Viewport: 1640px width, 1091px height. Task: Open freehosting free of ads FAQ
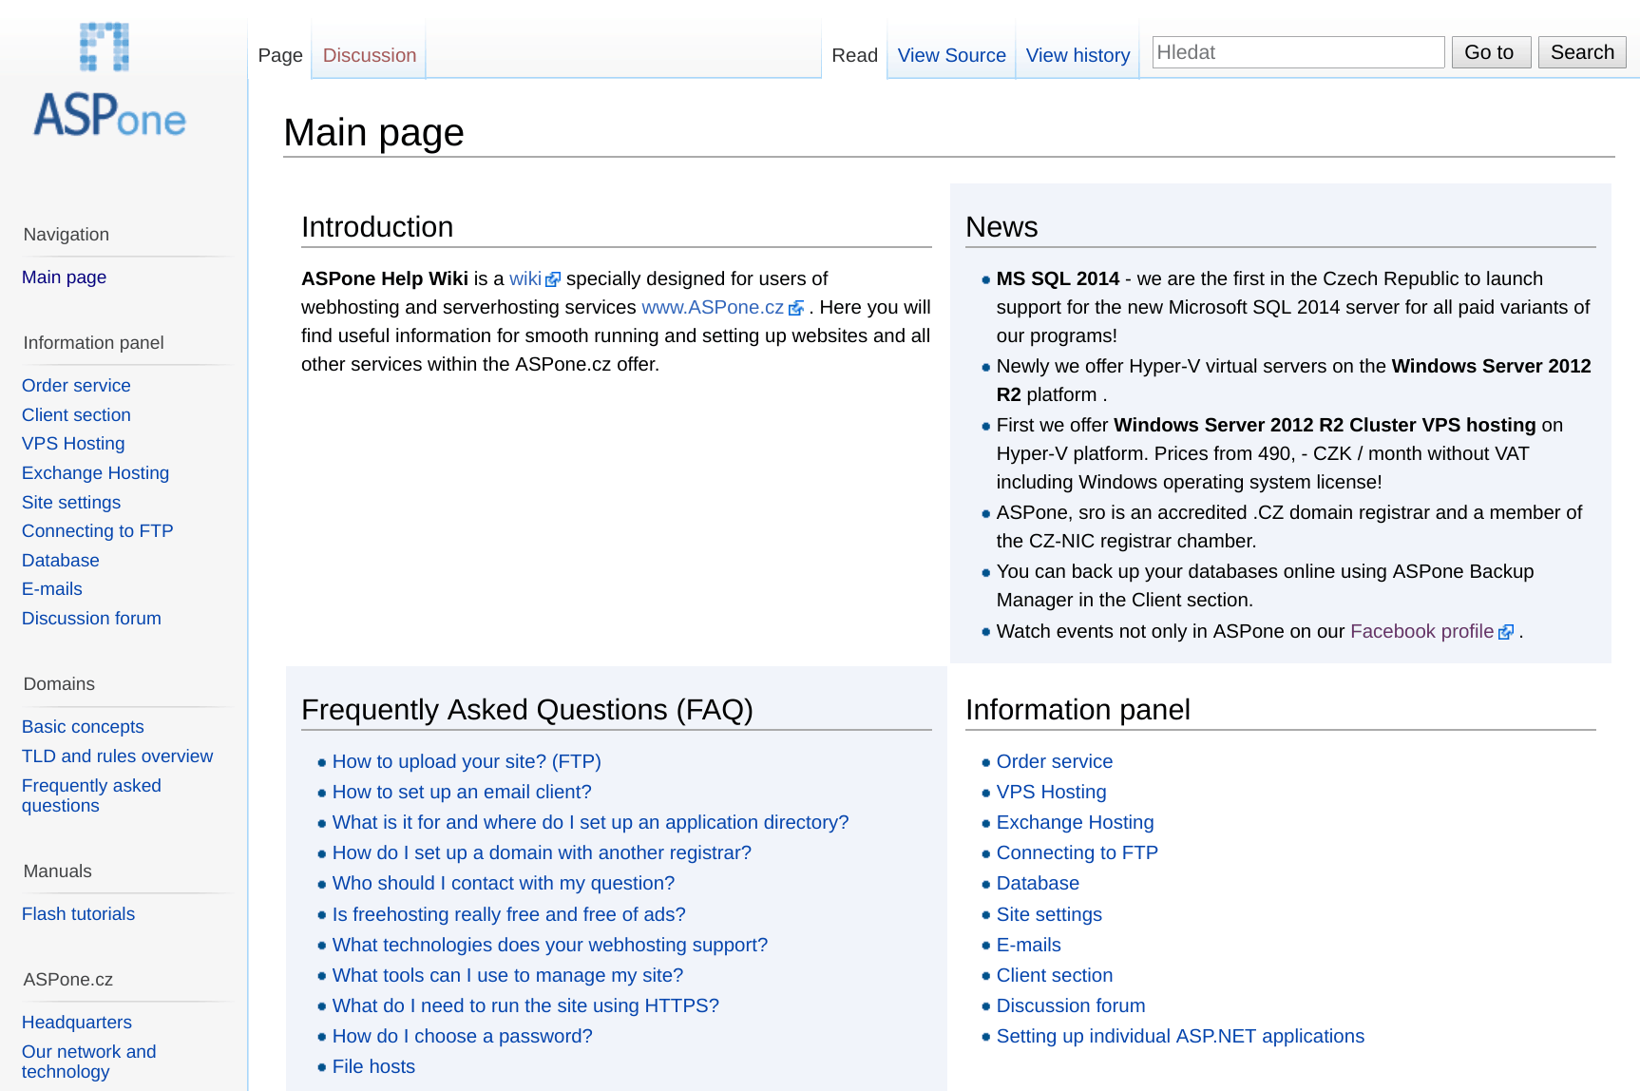click(508, 915)
